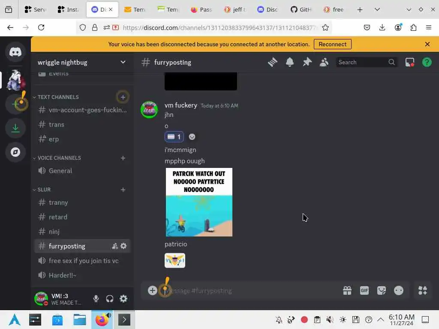Create channel in SLUR category
Image resolution: width=439 pixels, height=329 pixels.
[123, 190]
